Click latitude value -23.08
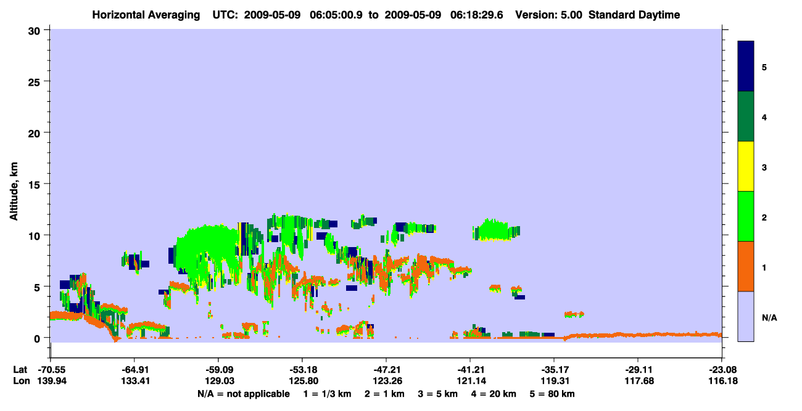Viewport: 802px width, 411px height. (722, 370)
